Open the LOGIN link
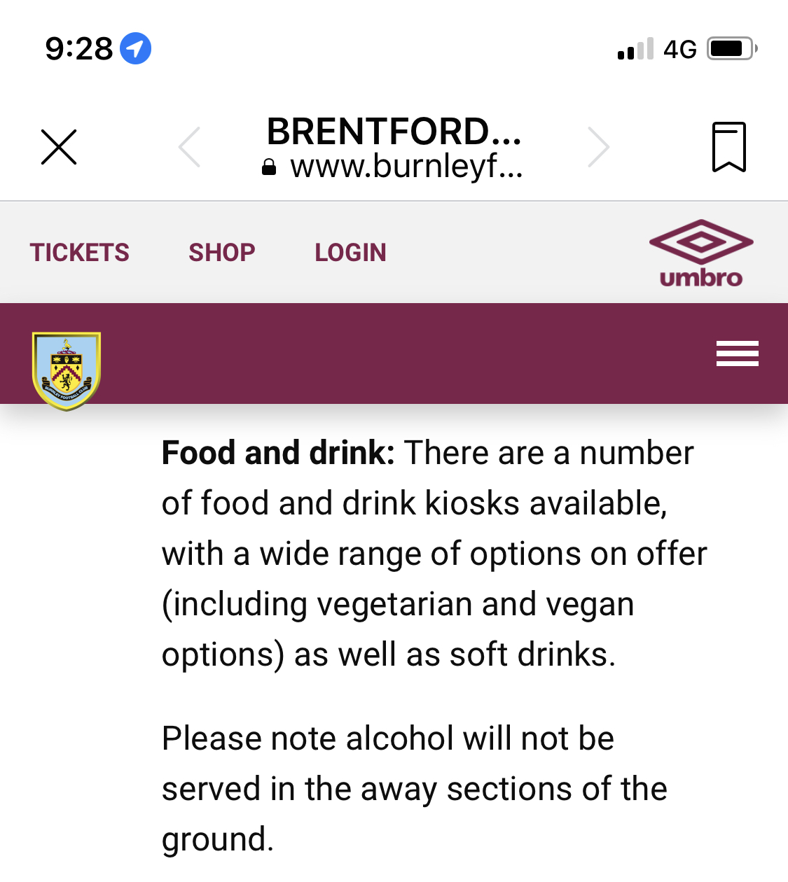 coord(350,253)
